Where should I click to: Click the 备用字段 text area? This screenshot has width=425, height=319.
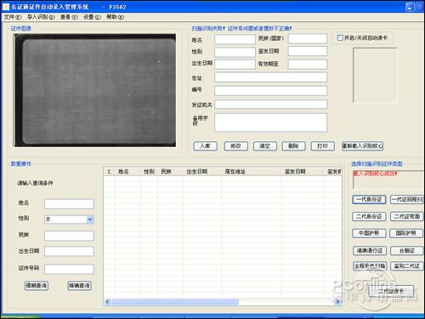(x=270, y=122)
